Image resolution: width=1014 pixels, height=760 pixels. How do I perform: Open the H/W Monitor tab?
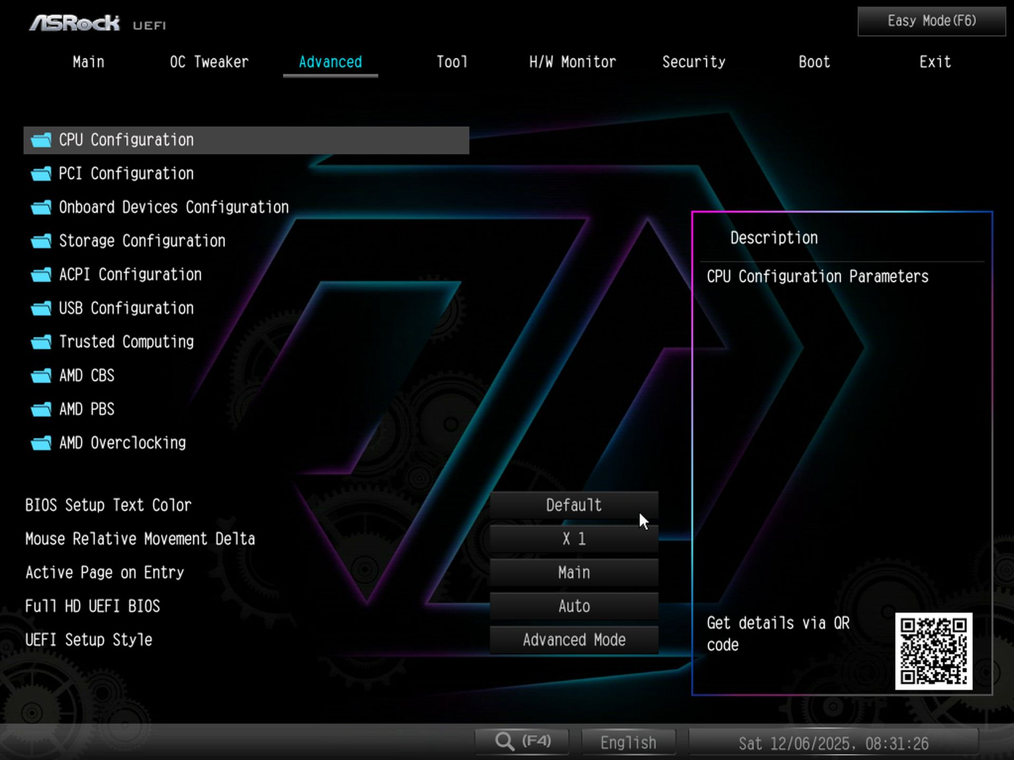[x=572, y=62]
